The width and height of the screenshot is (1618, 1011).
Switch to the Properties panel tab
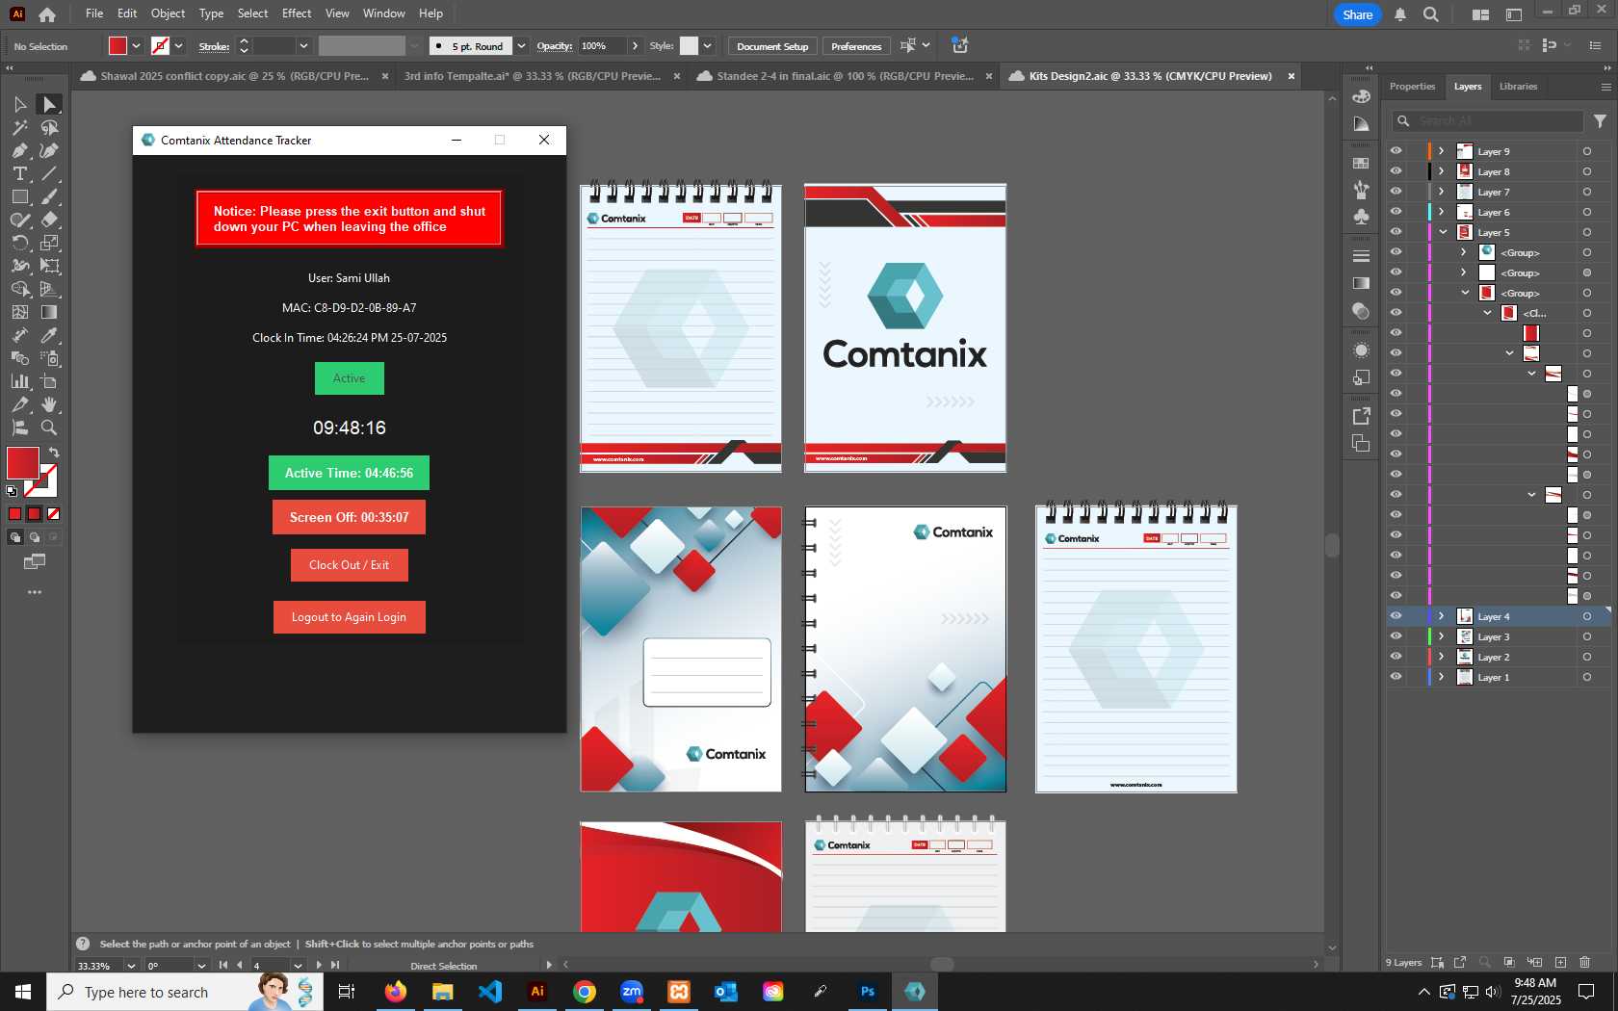[x=1412, y=87]
